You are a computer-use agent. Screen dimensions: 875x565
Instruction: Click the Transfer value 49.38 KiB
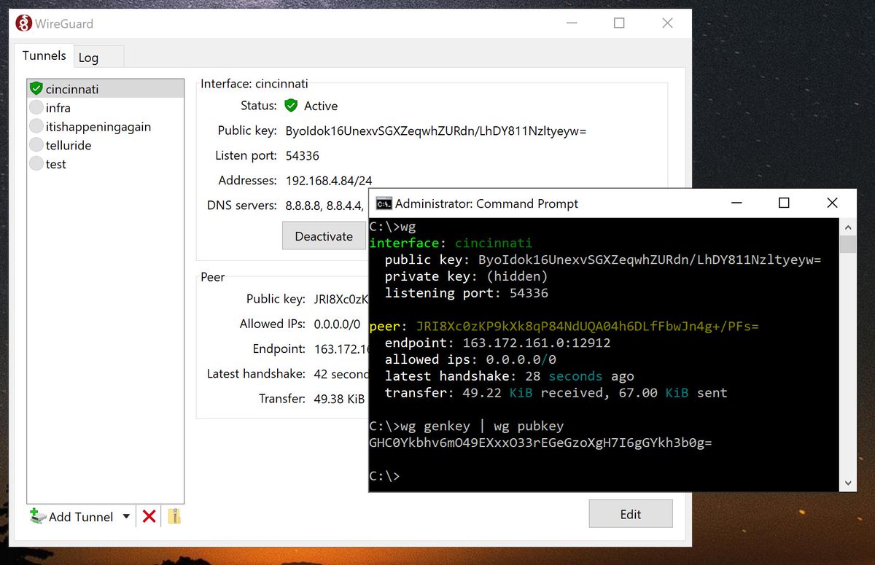coord(340,399)
